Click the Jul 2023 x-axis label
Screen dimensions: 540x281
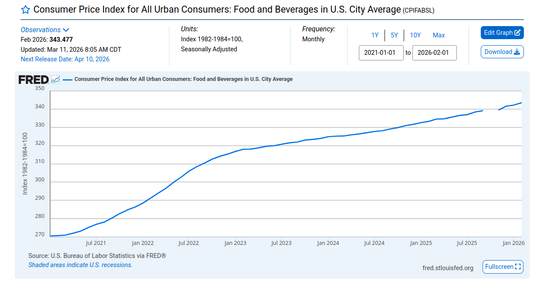pos(281,243)
